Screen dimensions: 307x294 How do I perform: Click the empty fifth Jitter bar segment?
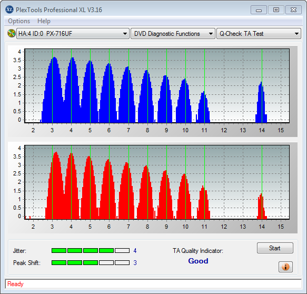(x=122, y=250)
